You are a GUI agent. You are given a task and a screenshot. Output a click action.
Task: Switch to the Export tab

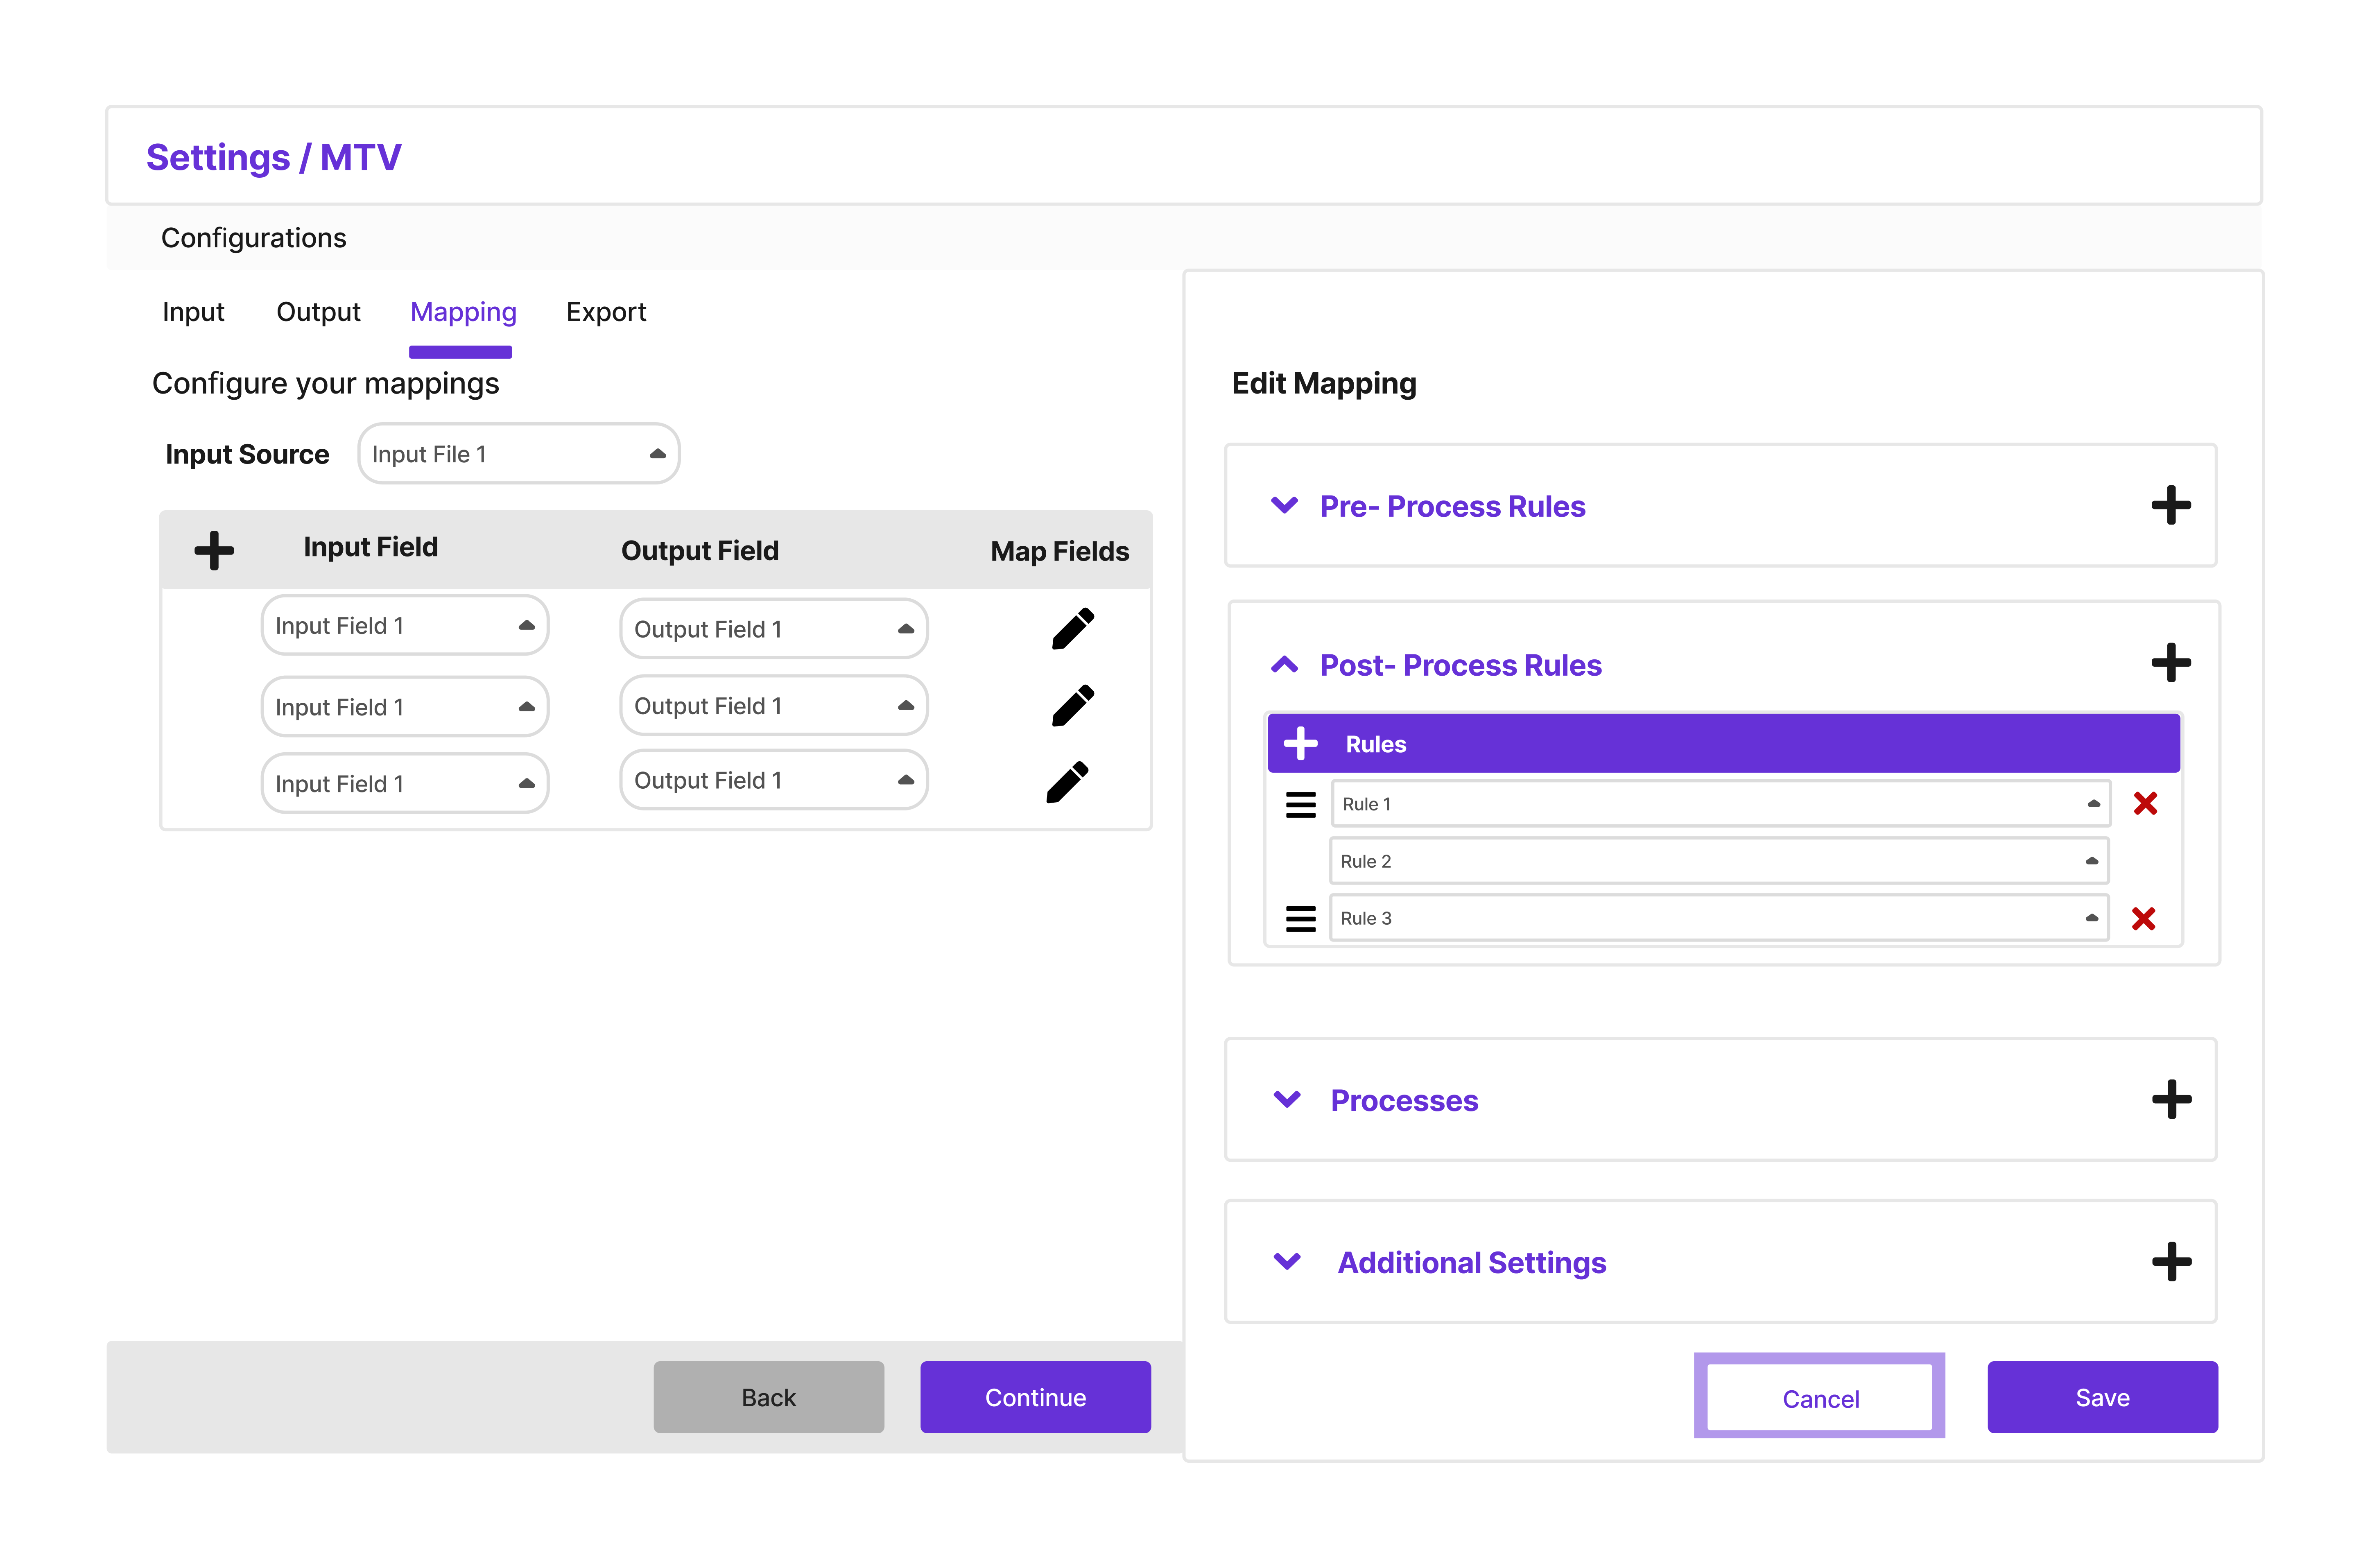click(606, 312)
